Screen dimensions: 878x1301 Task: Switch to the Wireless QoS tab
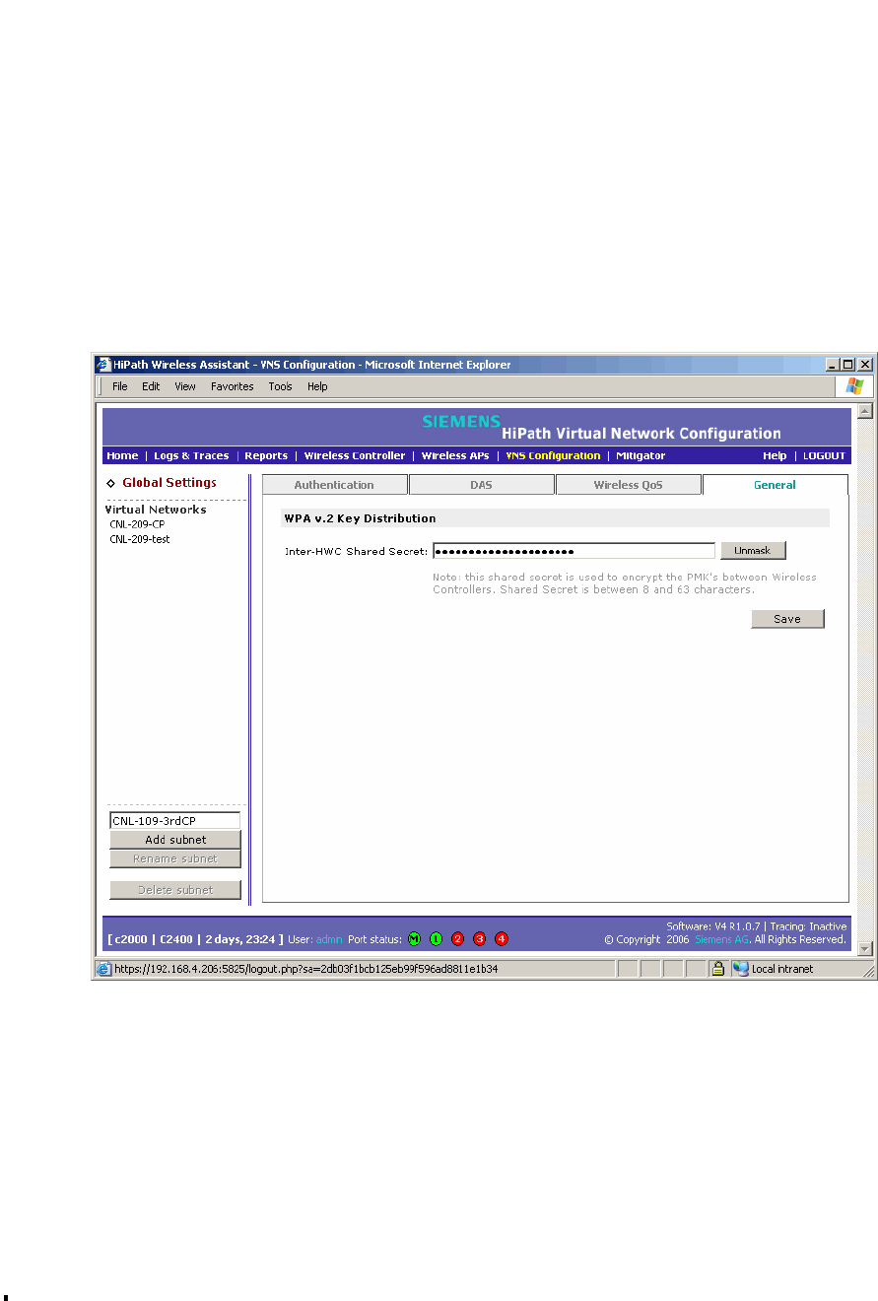(629, 485)
